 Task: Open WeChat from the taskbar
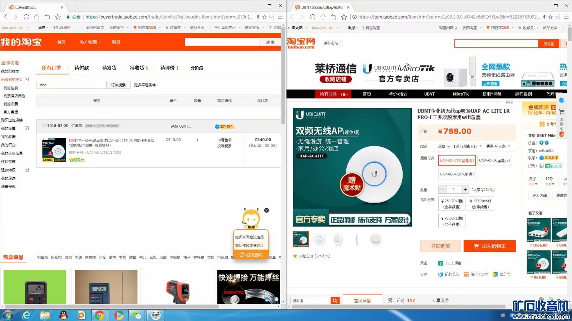(137, 315)
